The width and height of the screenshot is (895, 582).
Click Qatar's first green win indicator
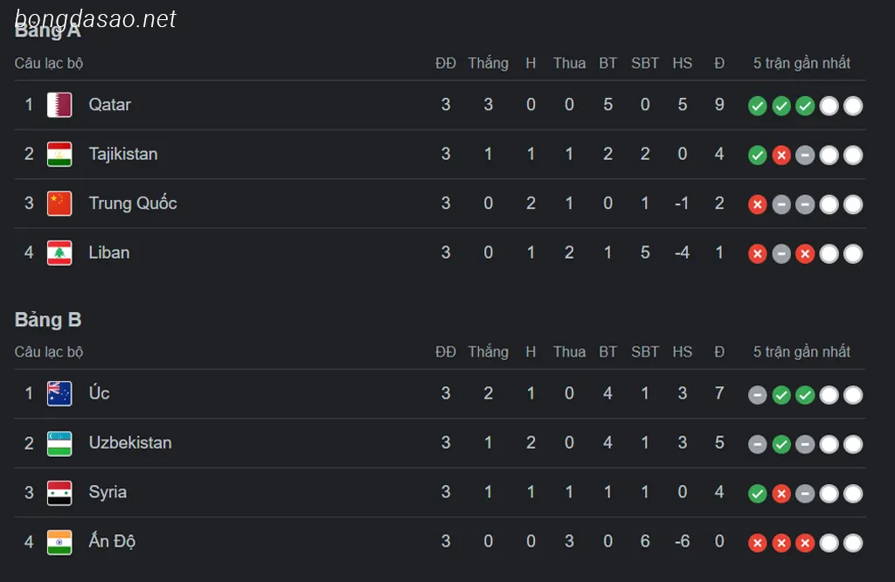(758, 106)
